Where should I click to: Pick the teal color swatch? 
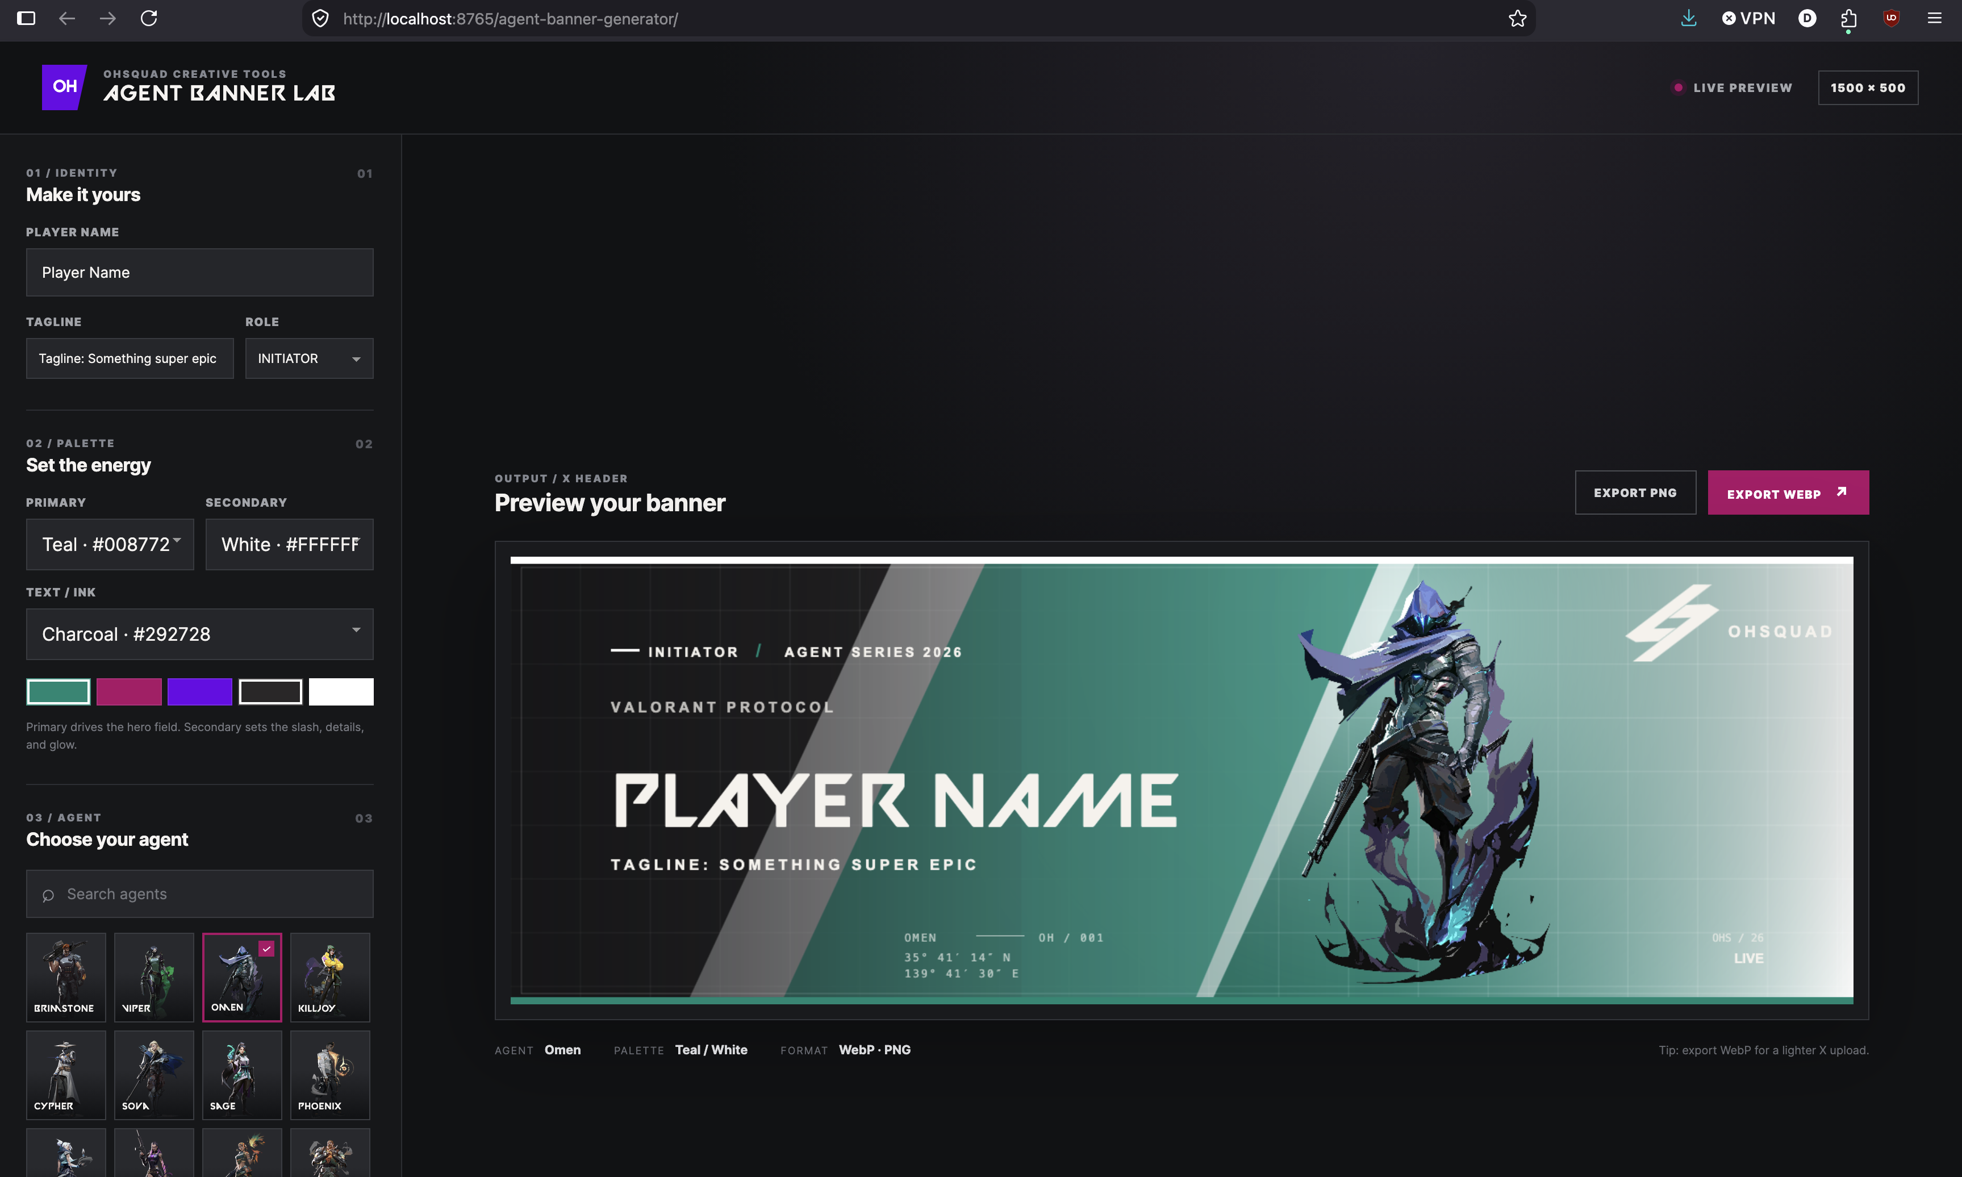[59, 692]
